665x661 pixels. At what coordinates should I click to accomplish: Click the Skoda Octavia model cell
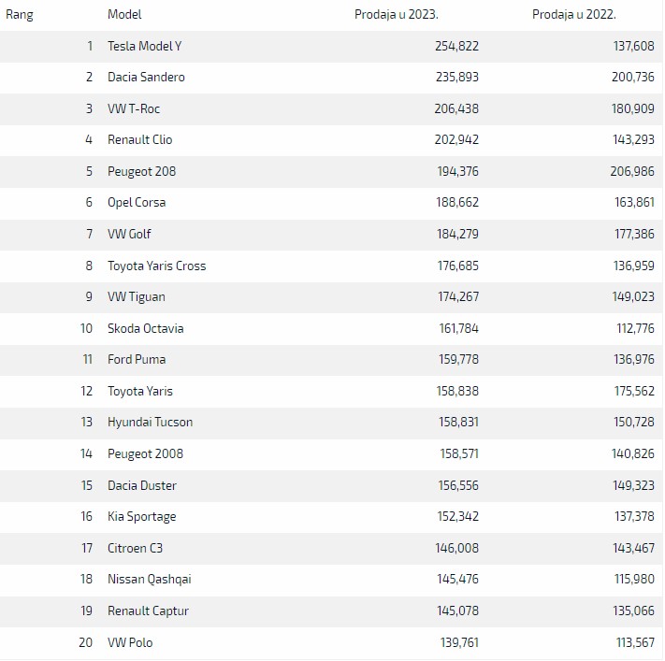145,328
